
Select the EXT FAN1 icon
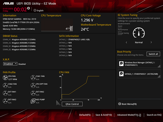[5, 93]
